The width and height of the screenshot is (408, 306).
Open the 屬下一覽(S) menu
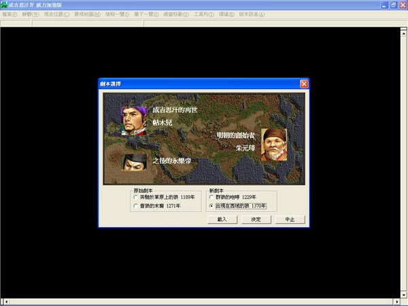click(x=146, y=14)
